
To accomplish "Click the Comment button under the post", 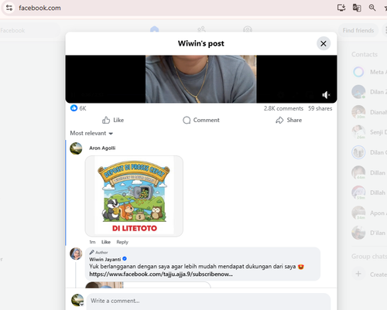I will 201,120.
